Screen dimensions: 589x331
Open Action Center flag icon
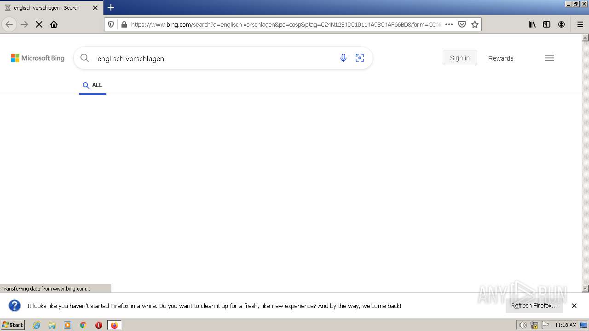coord(545,325)
